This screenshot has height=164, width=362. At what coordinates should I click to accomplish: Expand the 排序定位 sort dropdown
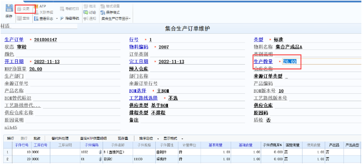pyautogui.click(x=158, y=139)
